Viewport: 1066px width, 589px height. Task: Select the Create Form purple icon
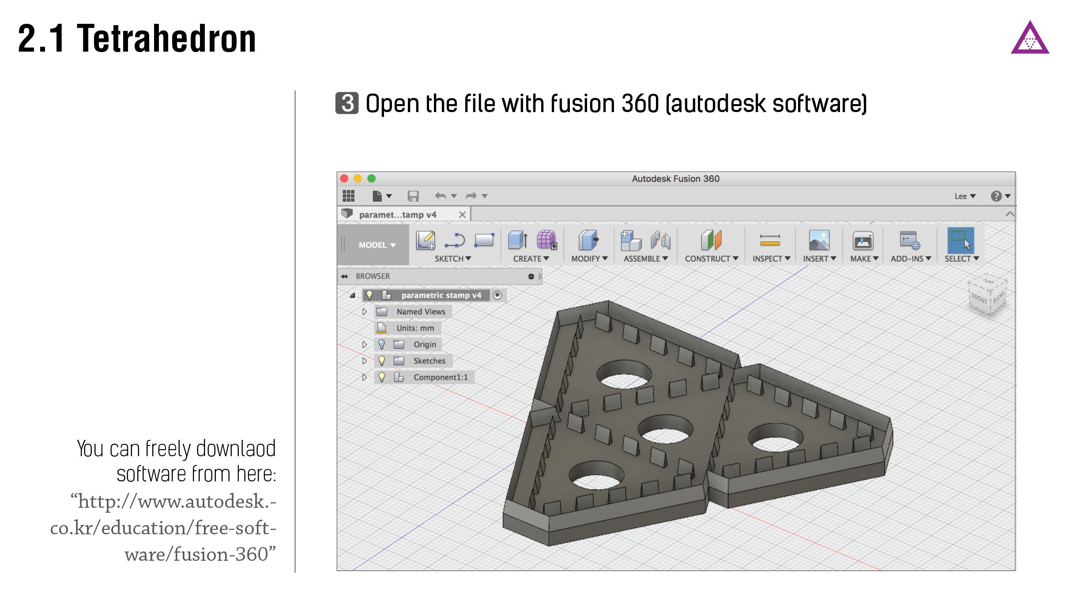[546, 240]
